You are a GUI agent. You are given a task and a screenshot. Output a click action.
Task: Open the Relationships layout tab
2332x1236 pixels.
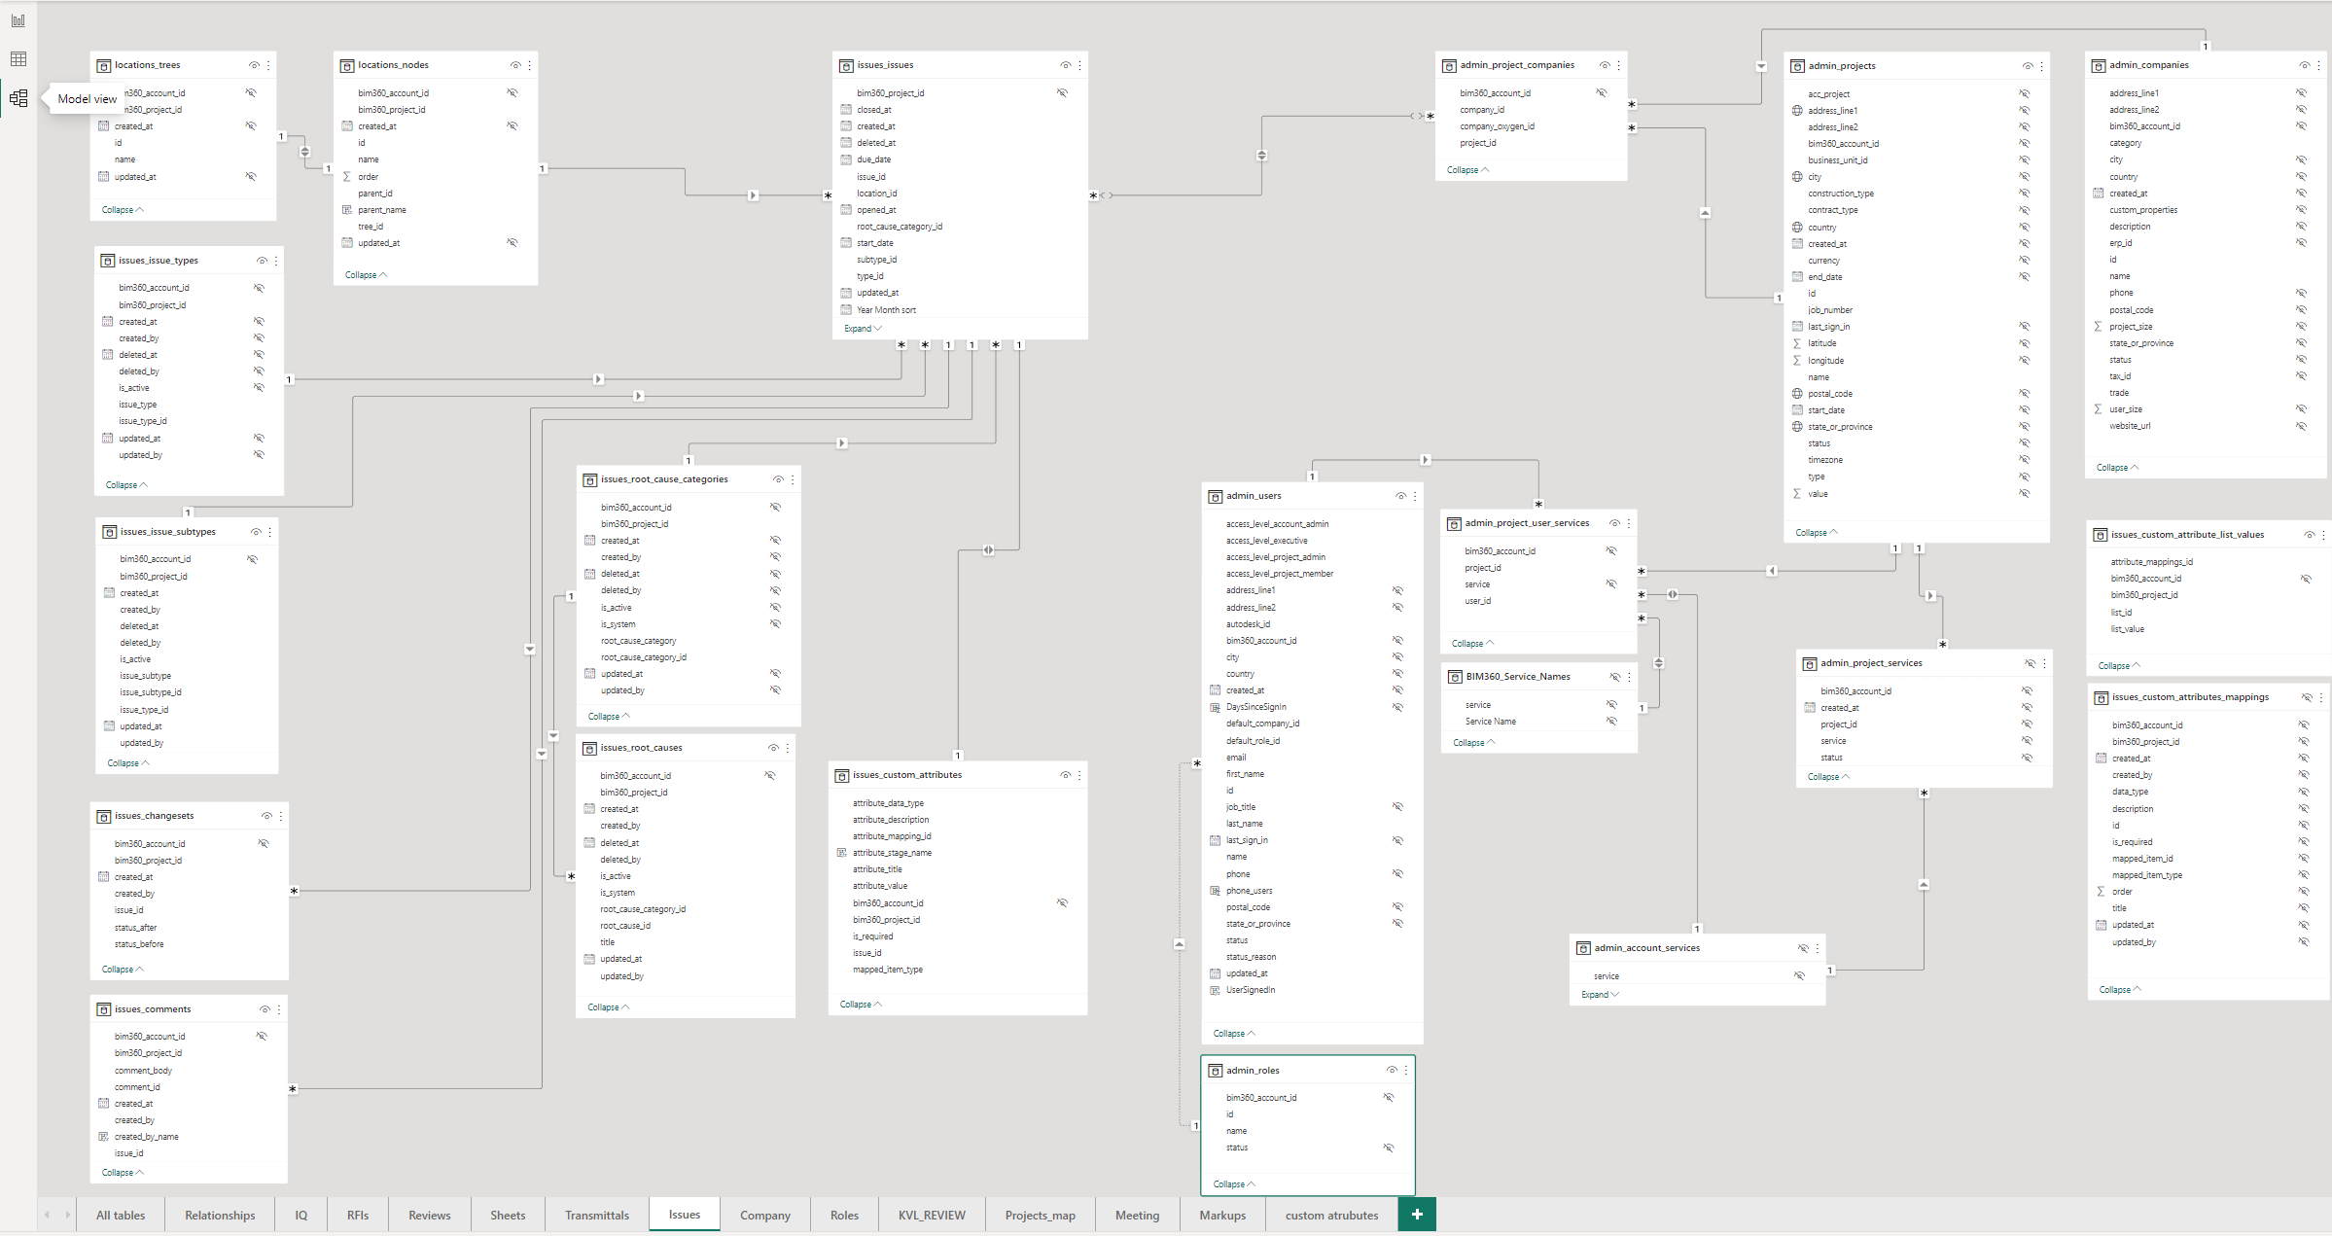pos(220,1216)
